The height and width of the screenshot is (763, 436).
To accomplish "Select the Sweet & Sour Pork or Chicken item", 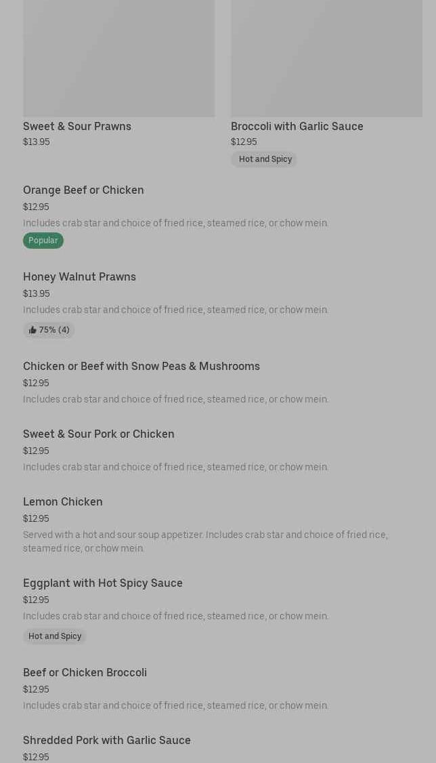I will 98,434.
